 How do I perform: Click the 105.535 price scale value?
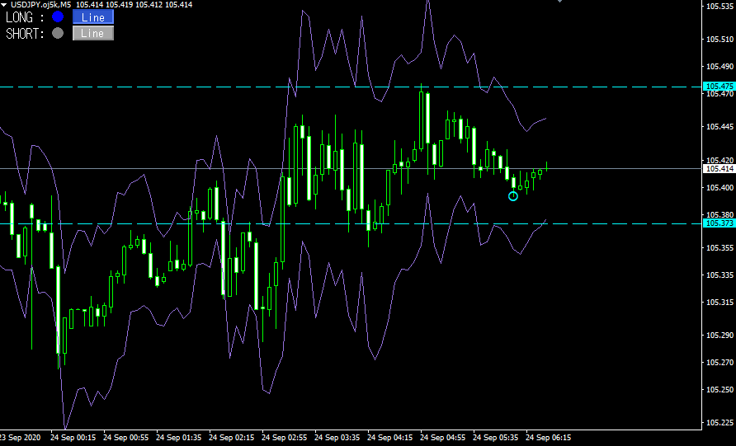point(719,7)
